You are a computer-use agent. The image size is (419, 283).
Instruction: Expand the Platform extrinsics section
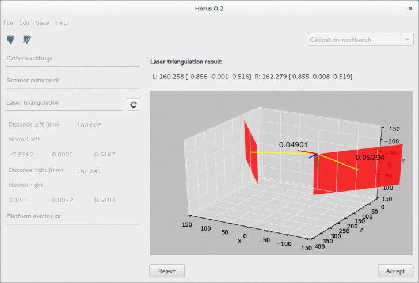coord(33,216)
